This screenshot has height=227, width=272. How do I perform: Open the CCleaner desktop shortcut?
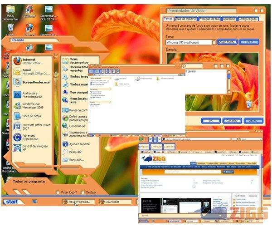(x=29, y=11)
